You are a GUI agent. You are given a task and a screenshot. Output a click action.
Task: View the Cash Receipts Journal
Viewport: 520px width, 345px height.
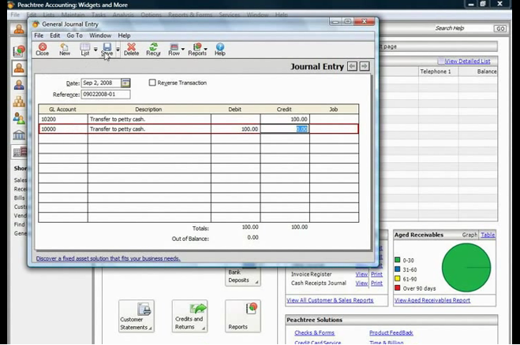[361, 283]
